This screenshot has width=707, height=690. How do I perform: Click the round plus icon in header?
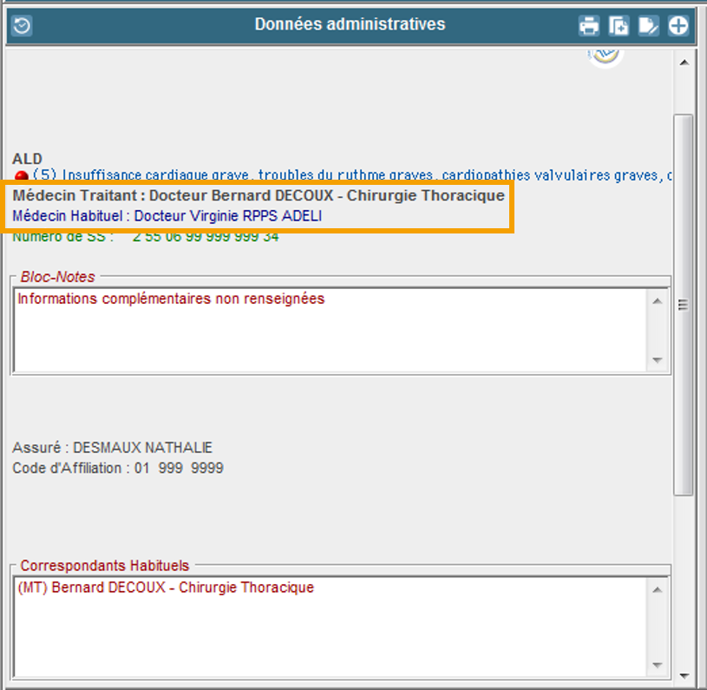(x=678, y=25)
